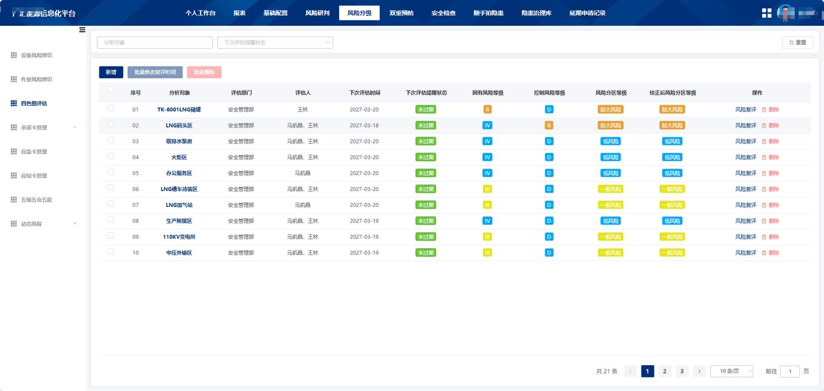Check the 生产附属区 row checkbox
This screenshot has height=391, width=824.
tap(111, 219)
